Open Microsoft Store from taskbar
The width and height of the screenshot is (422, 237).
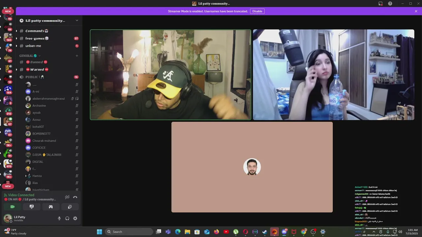coord(197,232)
